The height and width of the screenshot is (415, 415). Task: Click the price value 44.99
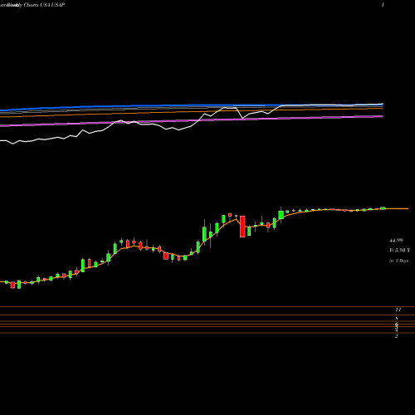(396, 241)
